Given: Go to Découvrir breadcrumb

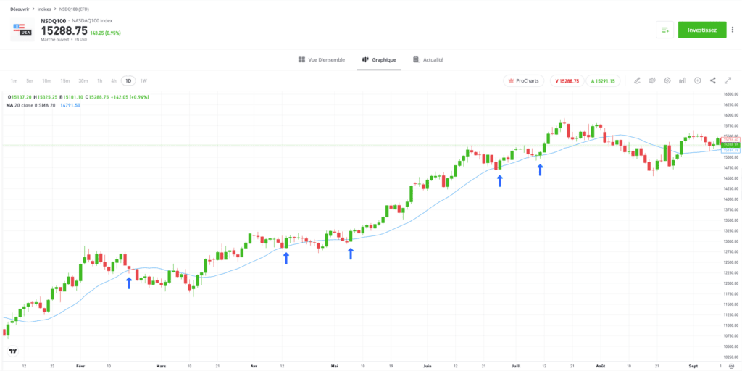Looking at the screenshot, I should [20, 9].
